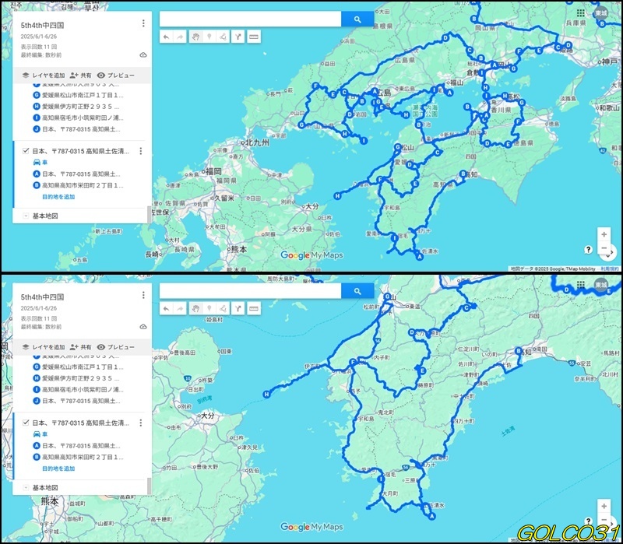Choose the draw line tool in lower map toolbar

point(223,308)
